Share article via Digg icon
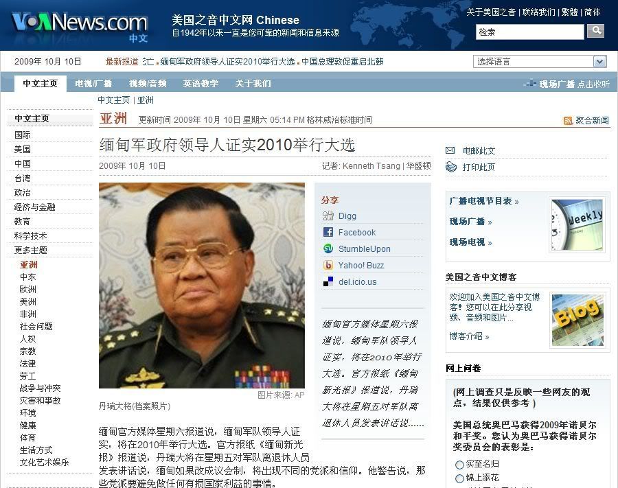The height and width of the screenshot is (488, 618). [328, 216]
